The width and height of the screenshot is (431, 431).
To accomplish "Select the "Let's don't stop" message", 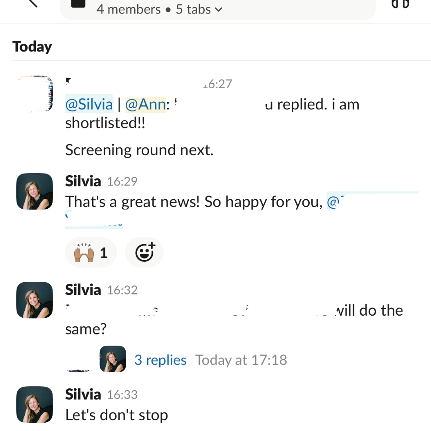I will click(117, 415).
